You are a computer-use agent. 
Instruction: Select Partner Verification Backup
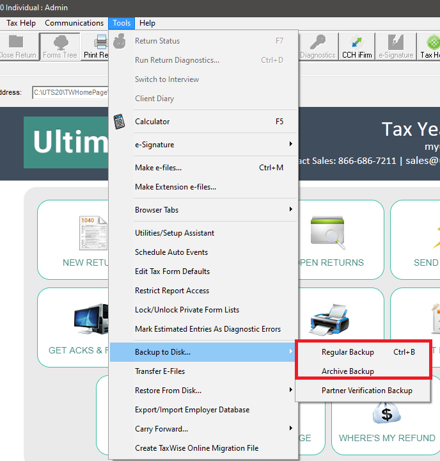363,391
